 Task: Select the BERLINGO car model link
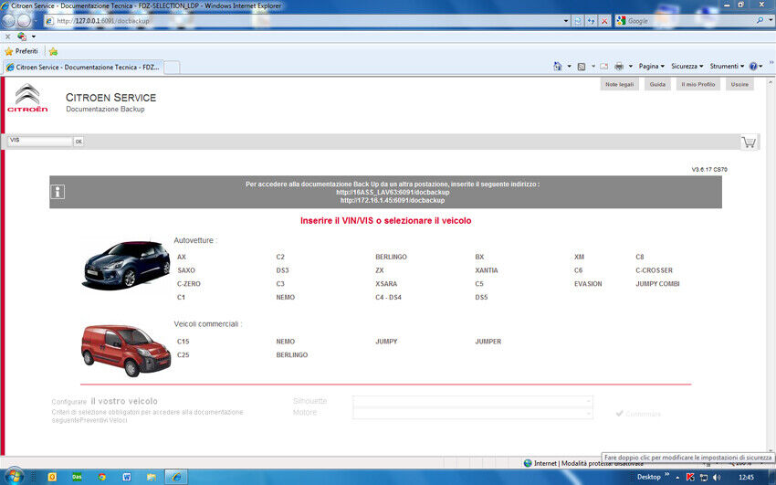click(x=391, y=258)
